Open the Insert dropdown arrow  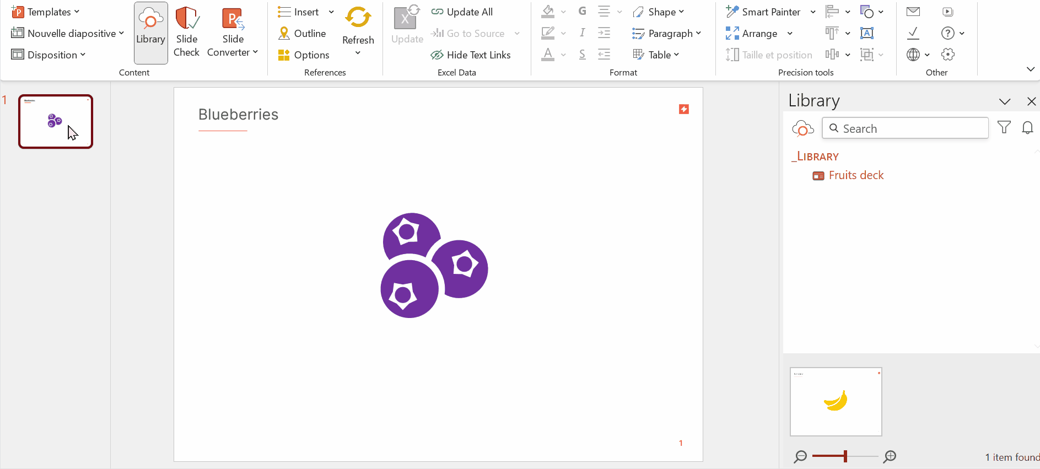[x=331, y=12]
